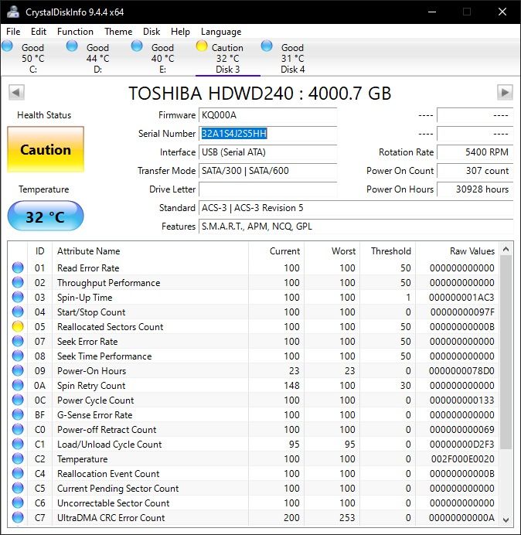Select the Disk 4 tab

(x=292, y=58)
